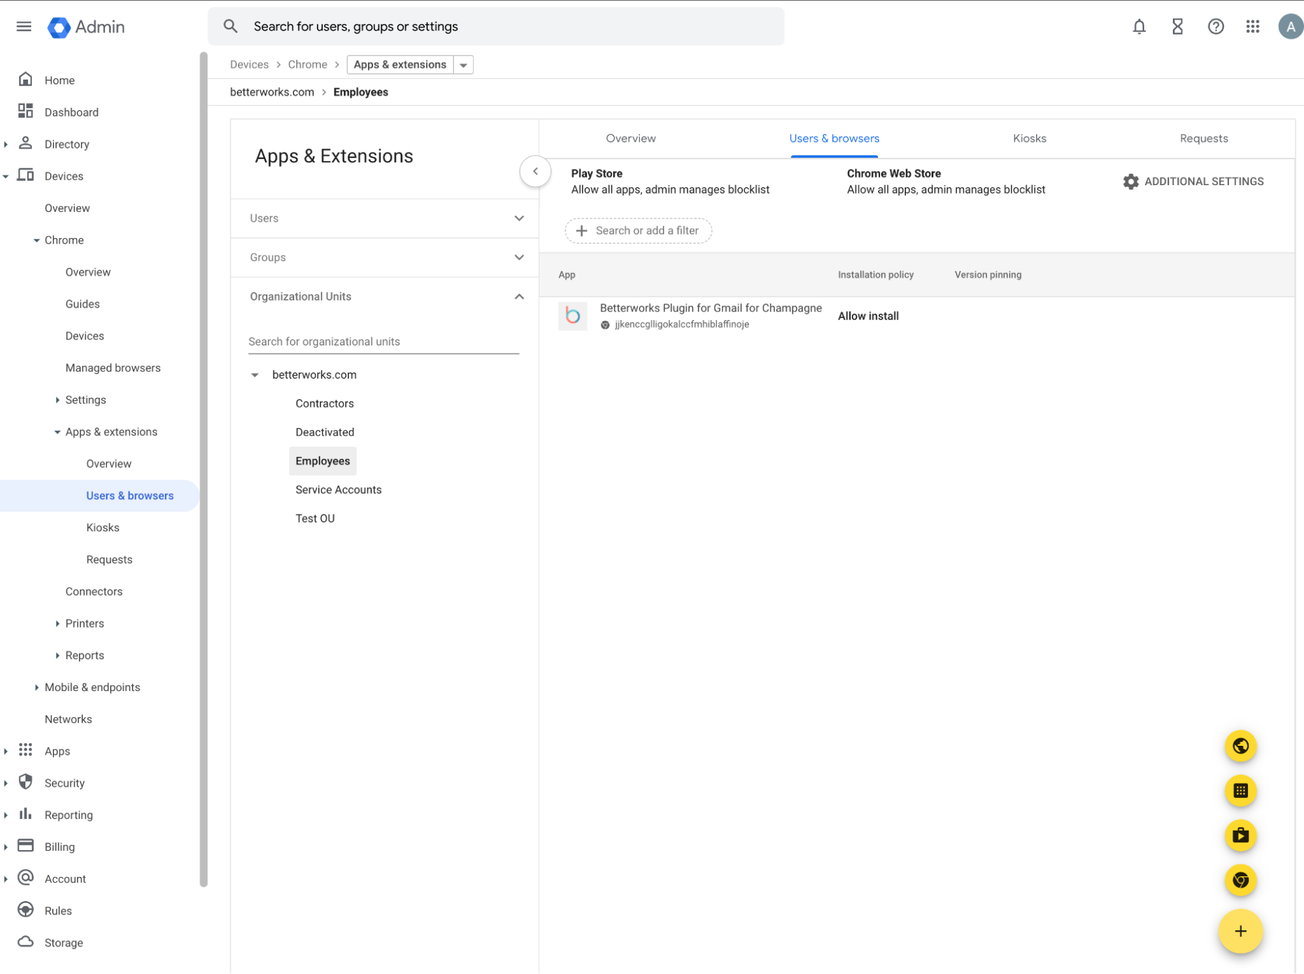Open the notifications bell
The image size is (1304, 974).
[1139, 27]
